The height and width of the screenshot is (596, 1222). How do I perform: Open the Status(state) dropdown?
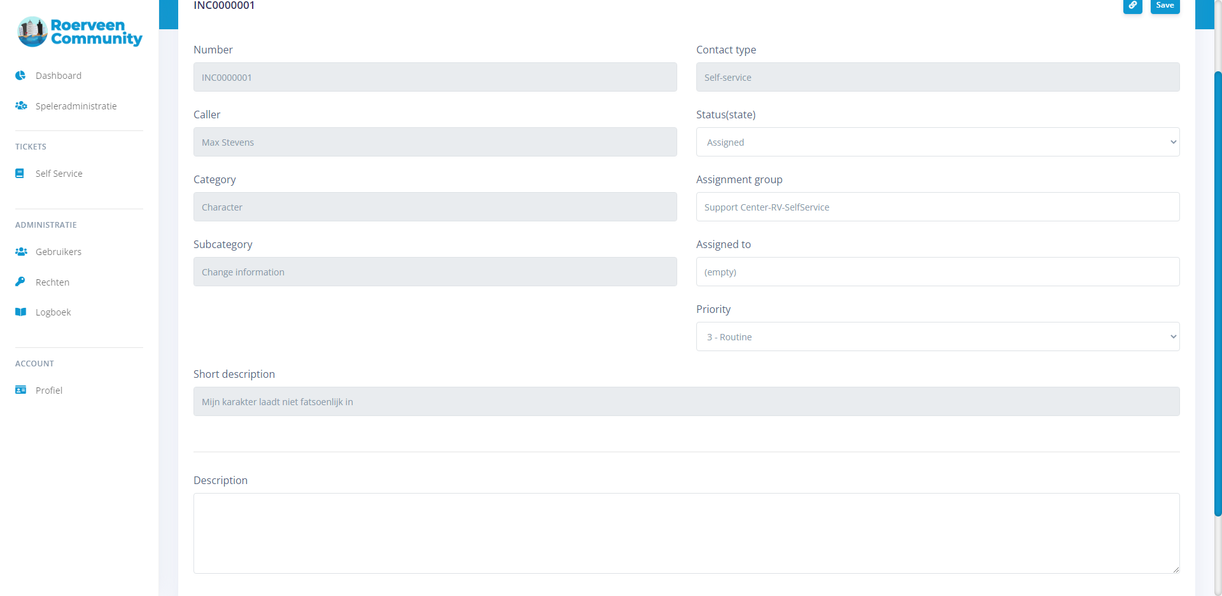pyautogui.click(x=937, y=142)
